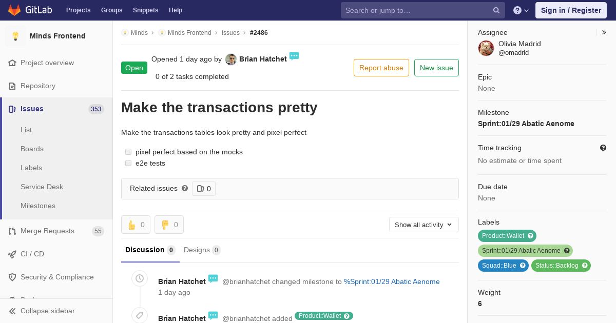Click the clock icon in activity timeline

click(140, 278)
